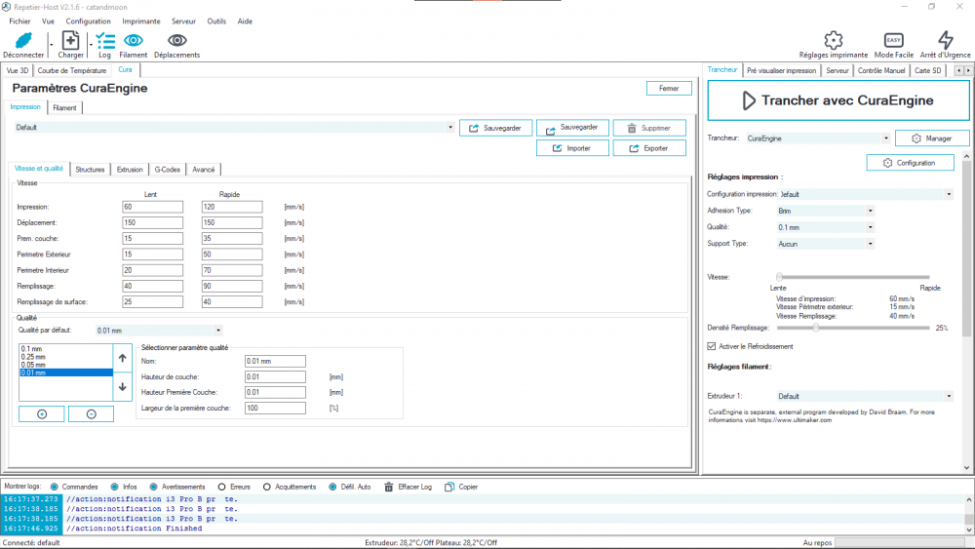Click the second Sauvegarder (save as) button
The image size is (975, 549).
point(572,128)
